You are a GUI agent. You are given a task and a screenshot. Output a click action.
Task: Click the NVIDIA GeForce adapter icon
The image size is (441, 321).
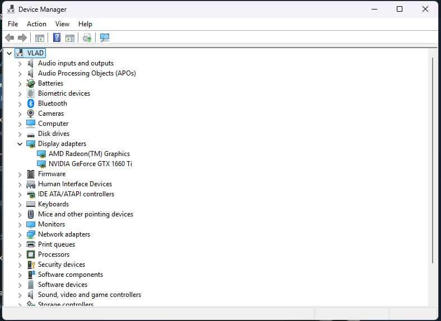41,164
